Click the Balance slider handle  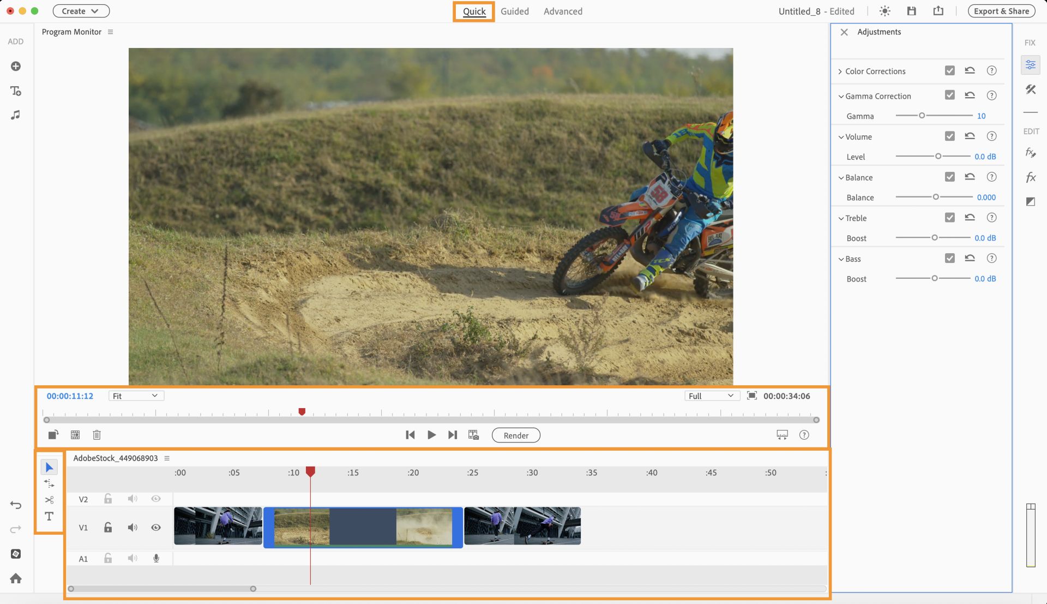click(936, 197)
